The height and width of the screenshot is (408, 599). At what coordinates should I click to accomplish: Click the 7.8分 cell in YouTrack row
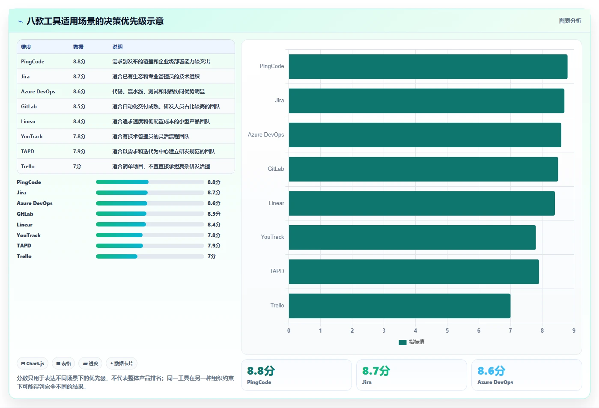pos(79,137)
